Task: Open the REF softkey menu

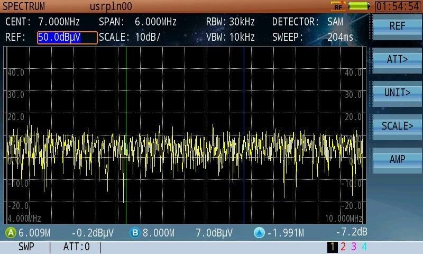Action: 397,26
